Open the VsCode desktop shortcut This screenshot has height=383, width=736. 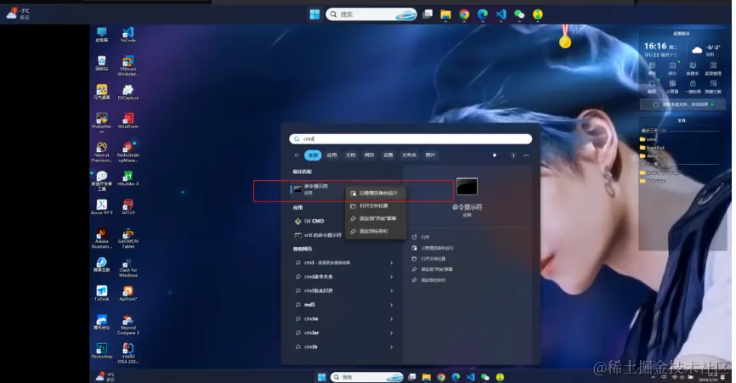(128, 35)
